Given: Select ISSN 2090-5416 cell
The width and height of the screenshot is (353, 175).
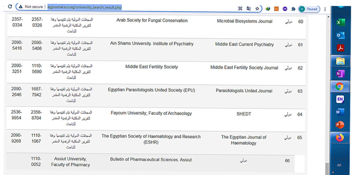Looking at the screenshot, I should pyautogui.click(x=17, y=45).
